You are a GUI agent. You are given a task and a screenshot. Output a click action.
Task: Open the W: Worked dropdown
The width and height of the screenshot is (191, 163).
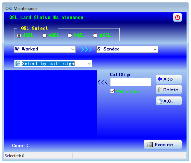(x=45, y=49)
